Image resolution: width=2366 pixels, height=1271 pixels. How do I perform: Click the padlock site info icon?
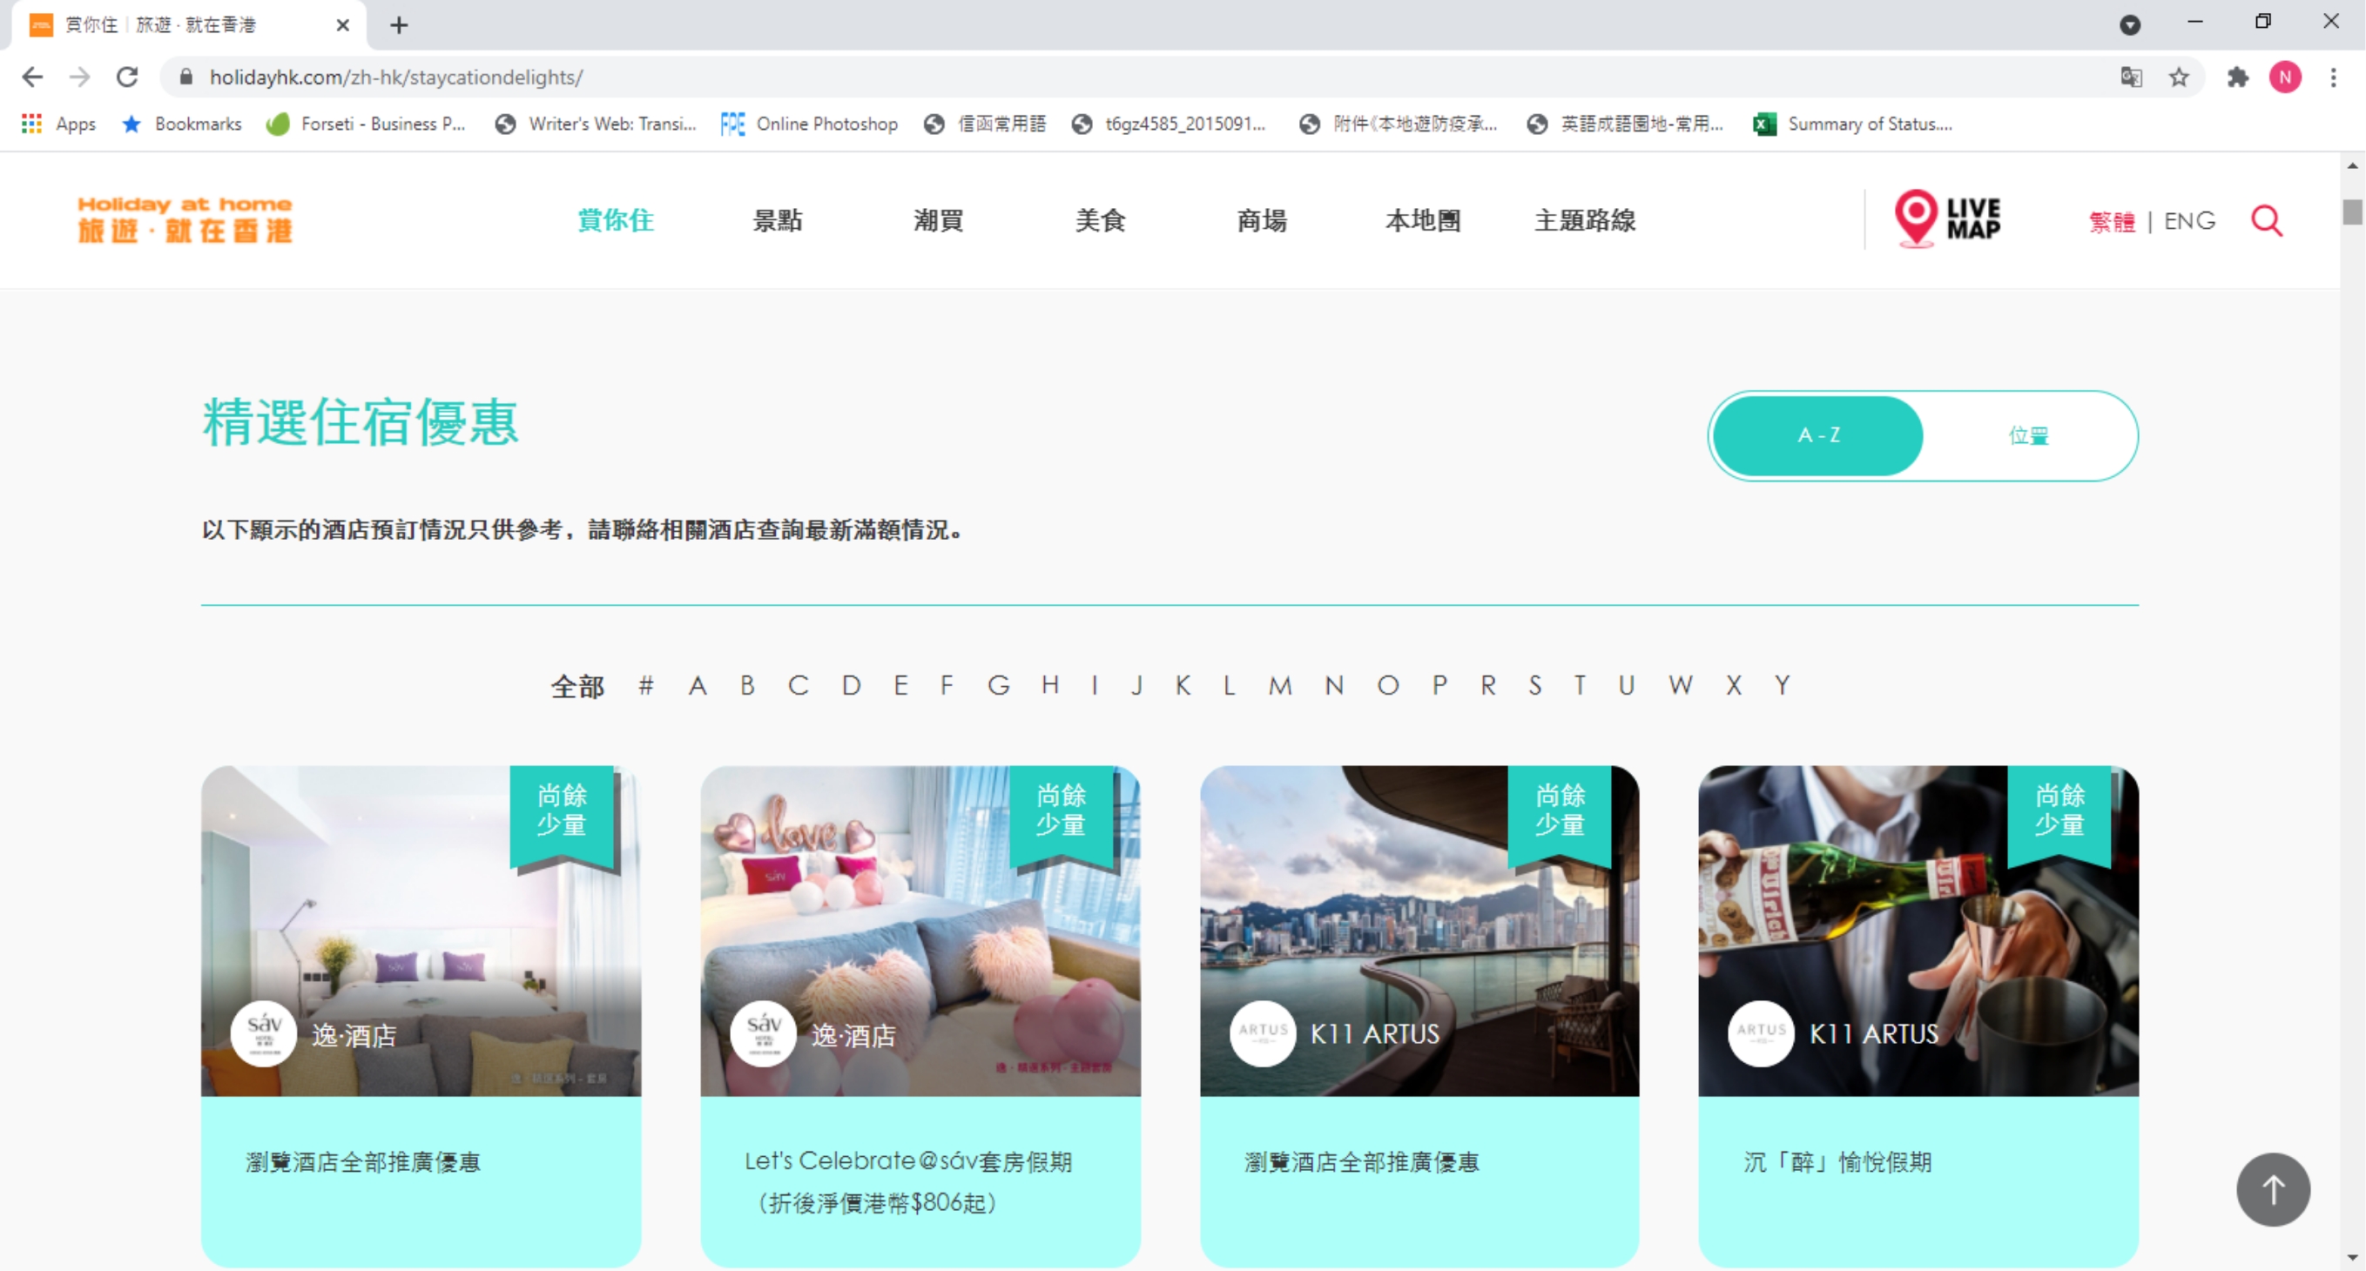coord(185,77)
